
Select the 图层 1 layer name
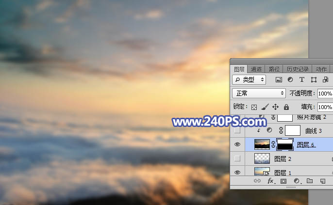tap(283, 173)
